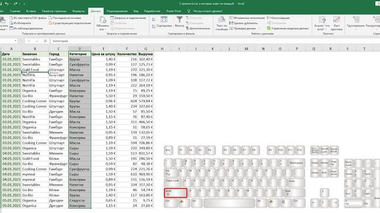Click the formula bar showing 'Категория'
This screenshot has width=380, height=213.
coord(215,41)
